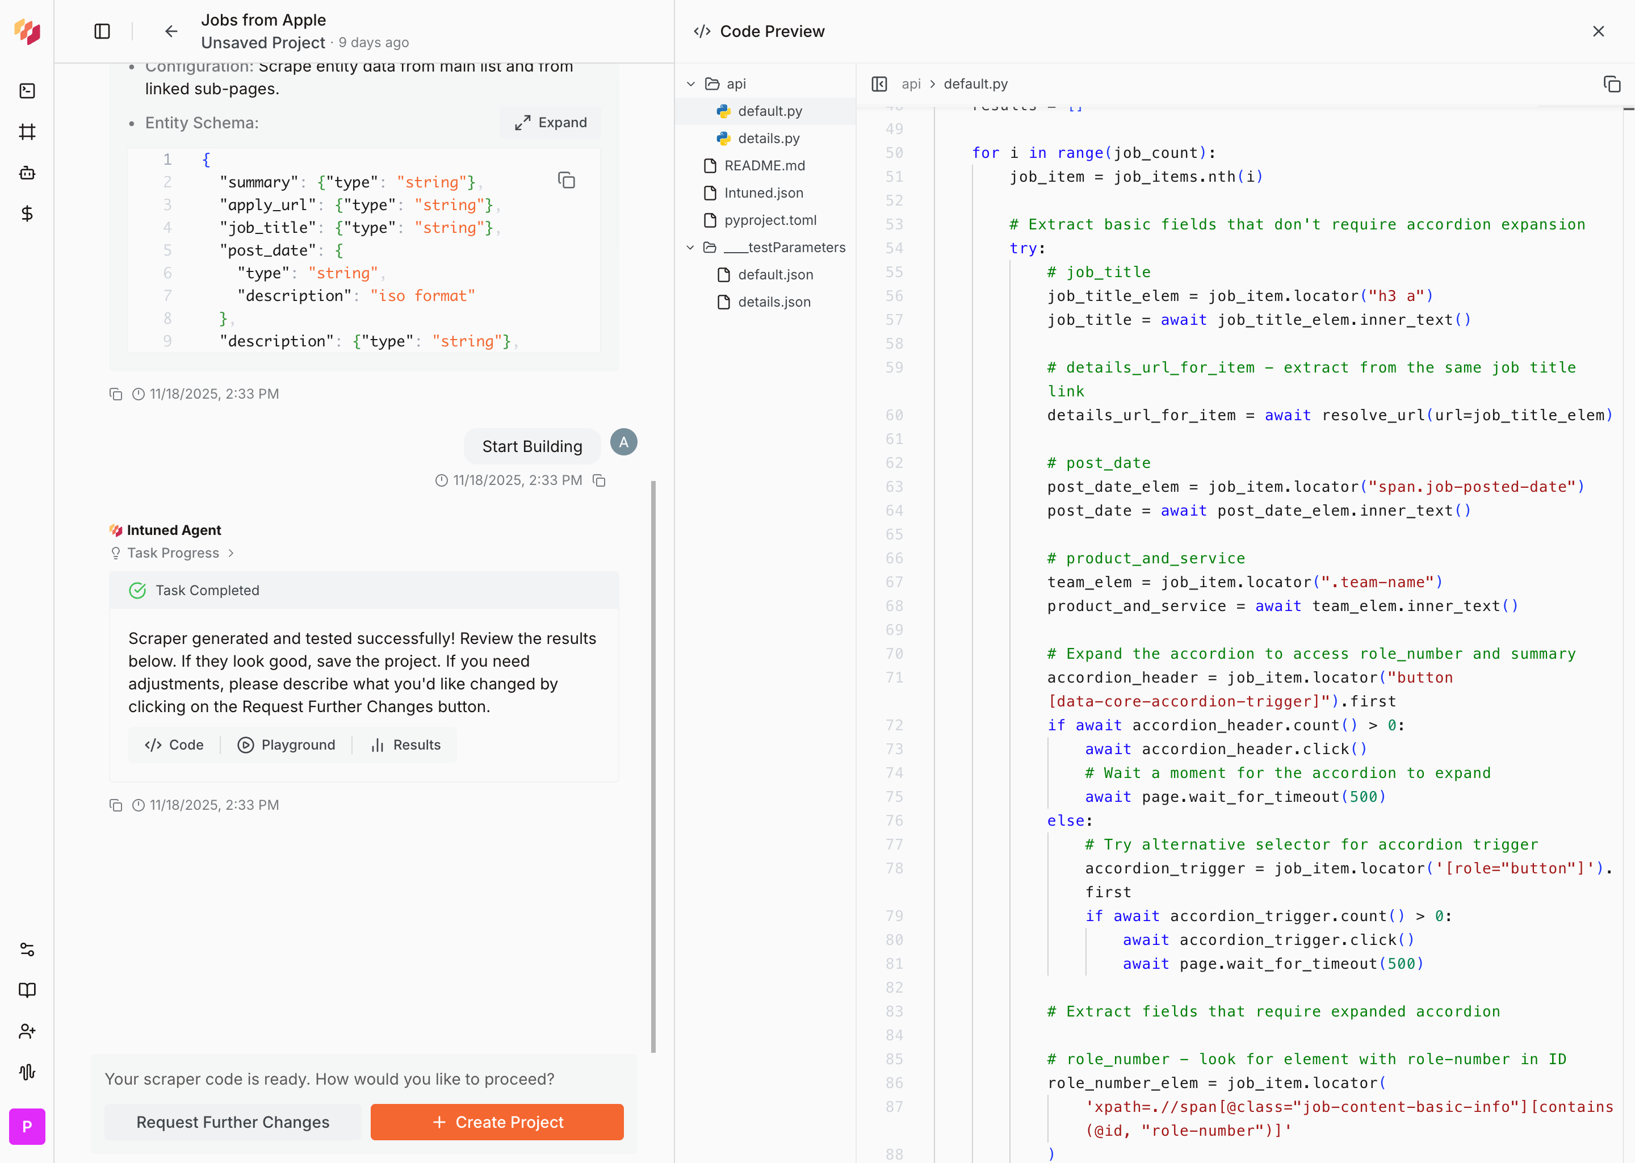Copy code with the Code Preview copy icon
This screenshot has height=1163, width=1635.
click(x=1611, y=84)
